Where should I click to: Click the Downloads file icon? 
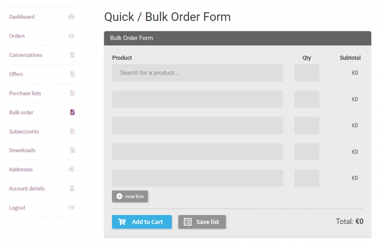tap(72, 150)
